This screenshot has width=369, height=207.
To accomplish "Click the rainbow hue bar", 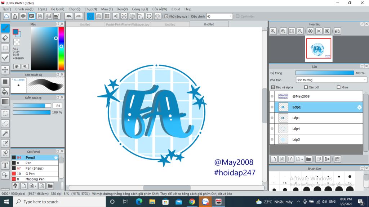I will pyautogui.click(x=61, y=49).
